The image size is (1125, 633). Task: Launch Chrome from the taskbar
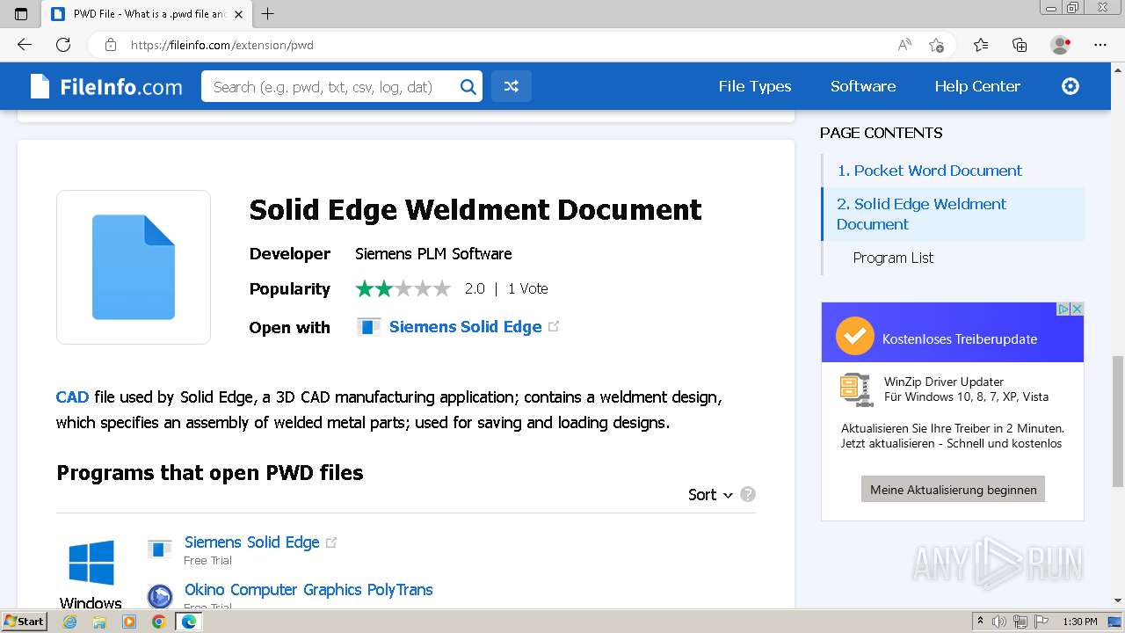158,622
